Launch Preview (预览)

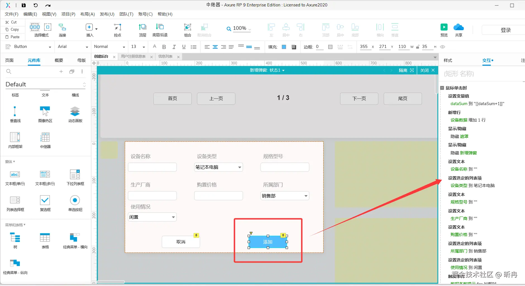coord(444,30)
